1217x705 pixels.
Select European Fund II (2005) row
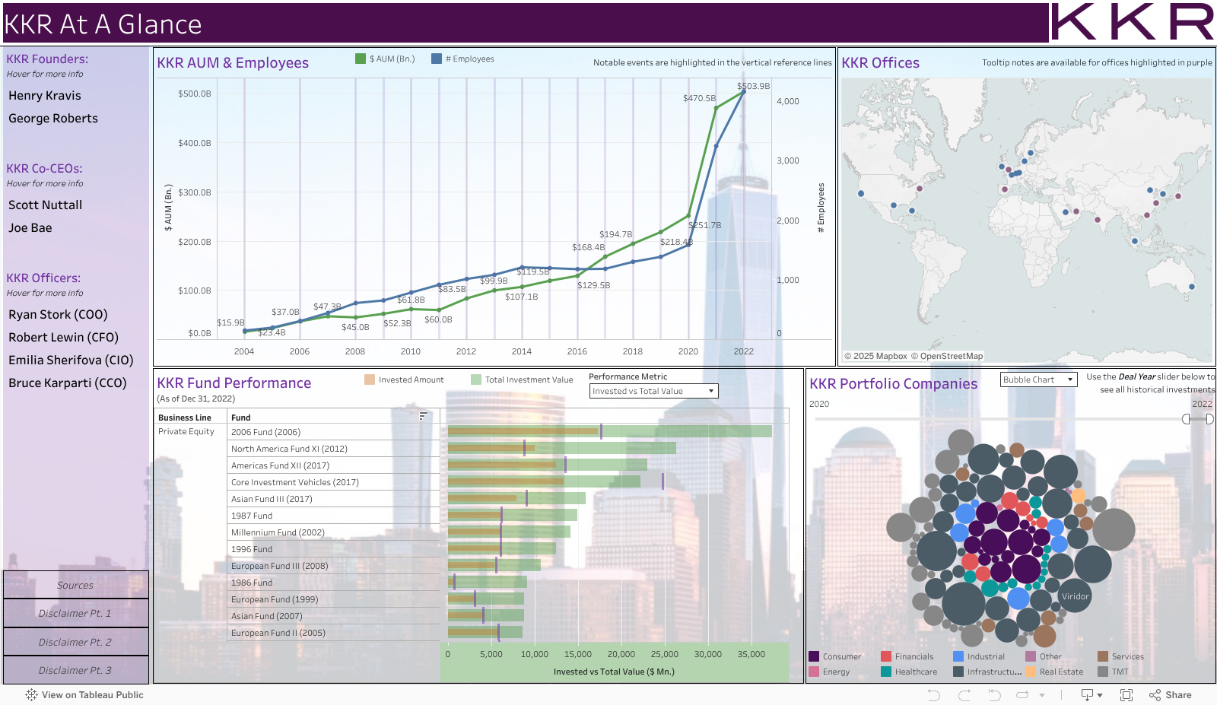click(x=334, y=633)
